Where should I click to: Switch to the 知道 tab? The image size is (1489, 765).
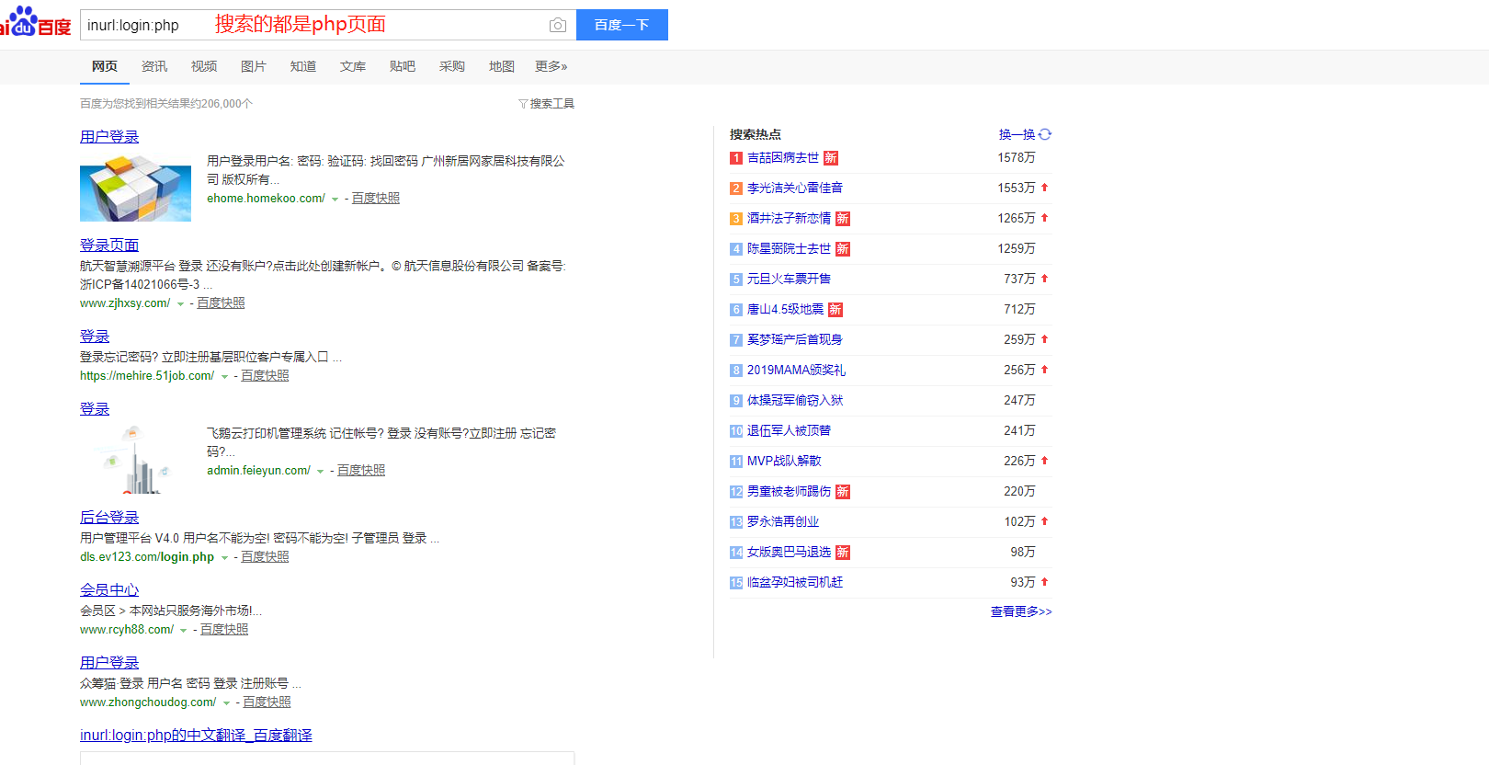click(303, 66)
